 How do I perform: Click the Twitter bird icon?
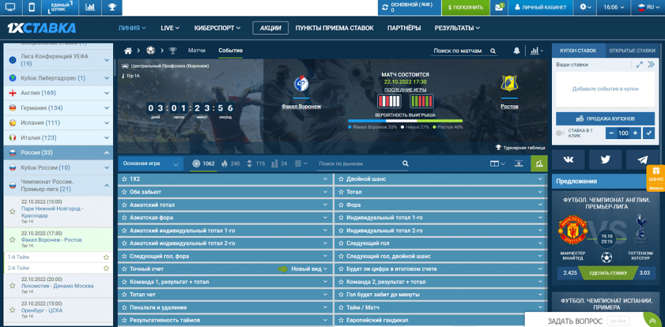click(x=605, y=159)
